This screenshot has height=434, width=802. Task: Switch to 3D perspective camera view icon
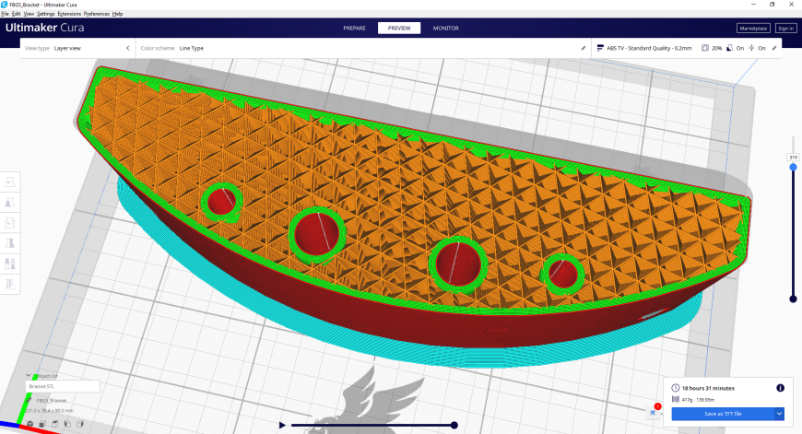pyautogui.click(x=30, y=424)
